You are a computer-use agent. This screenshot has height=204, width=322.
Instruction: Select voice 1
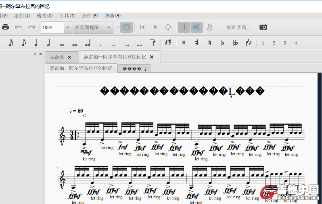click(263, 43)
